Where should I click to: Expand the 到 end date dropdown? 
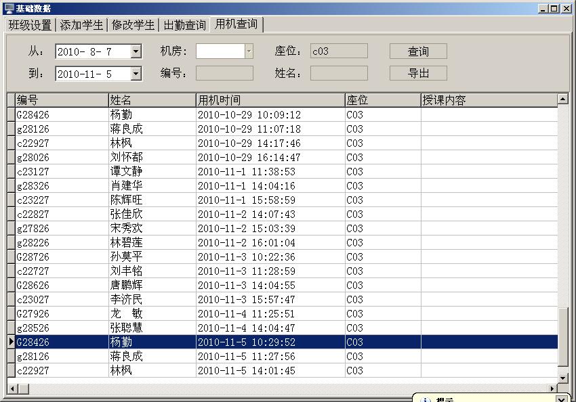point(136,74)
